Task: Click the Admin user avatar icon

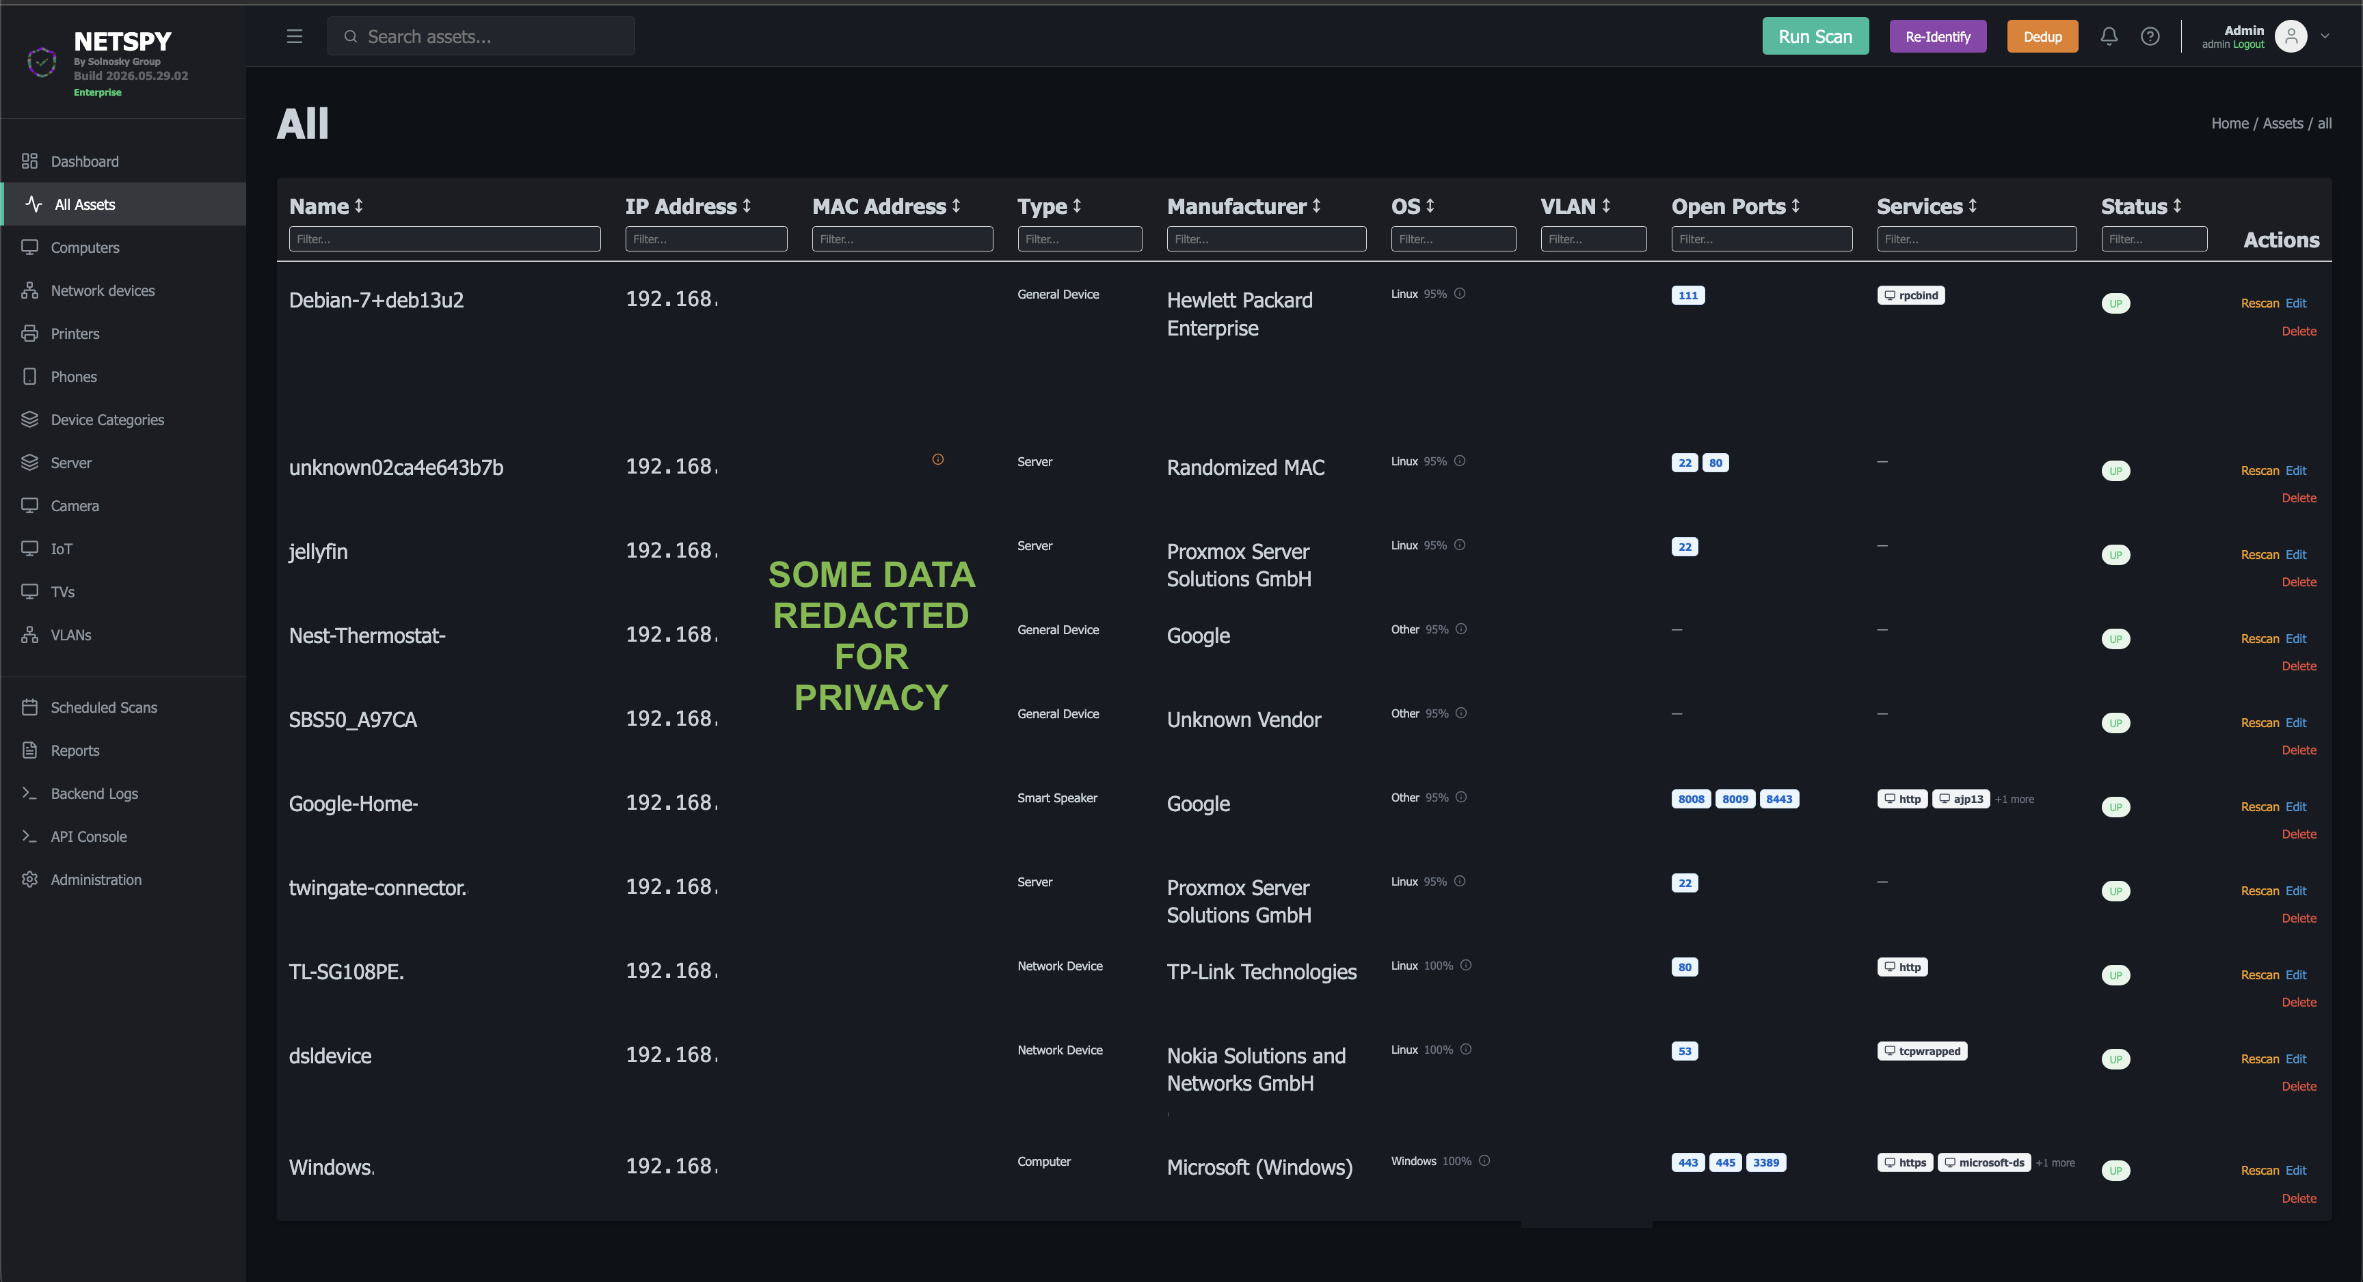Action: pos(2291,37)
